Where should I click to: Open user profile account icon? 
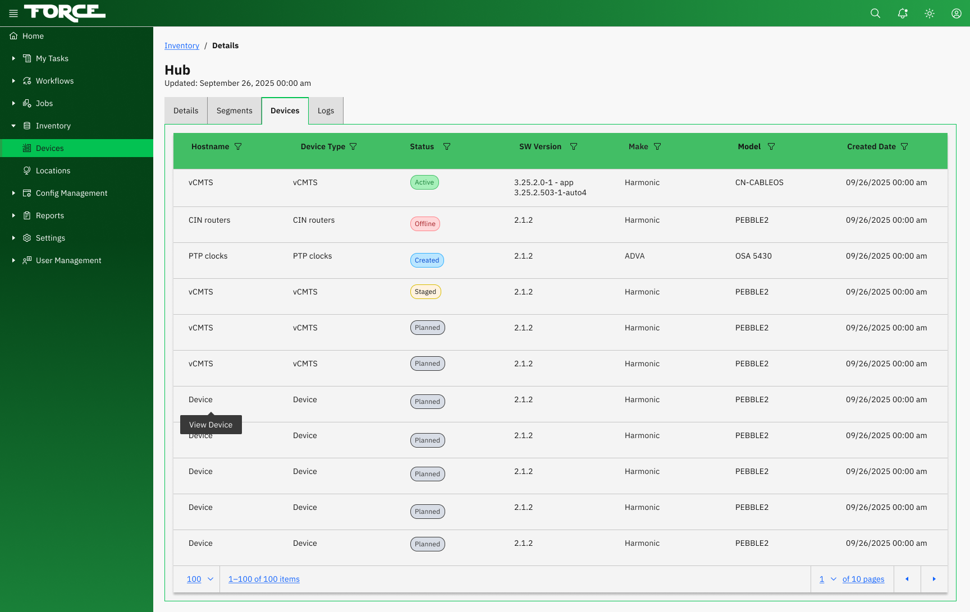pos(957,13)
